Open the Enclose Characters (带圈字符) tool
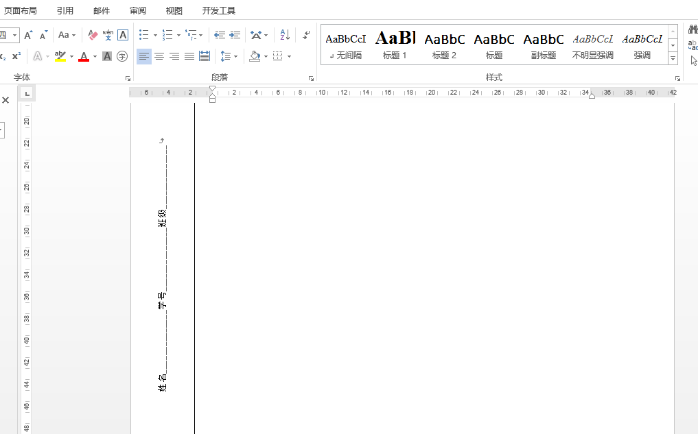Viewport: 698px width, 434px height. (121, 56)
